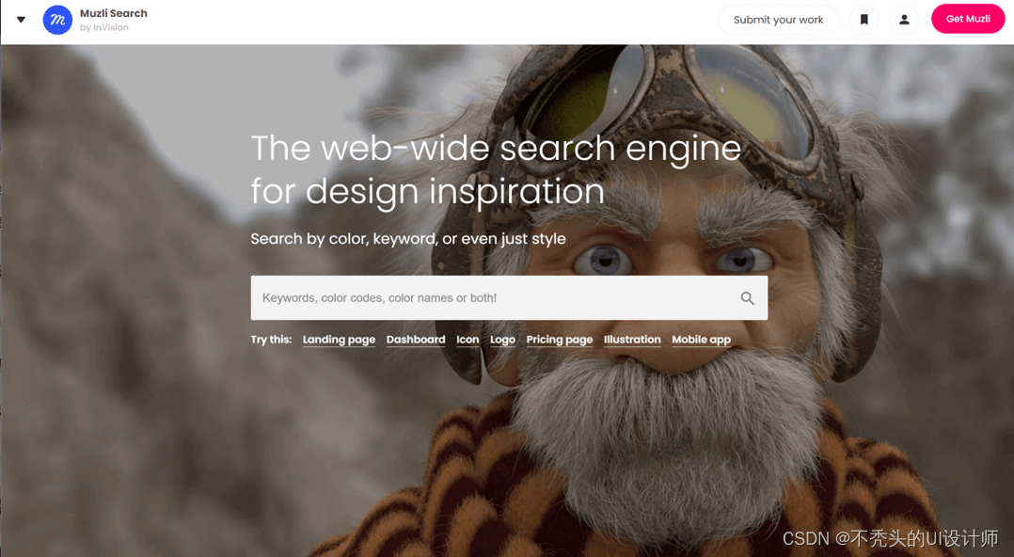Click the Search by color, keyword subheading
This screenshot has width=1014, height=557.
[408, 239]
